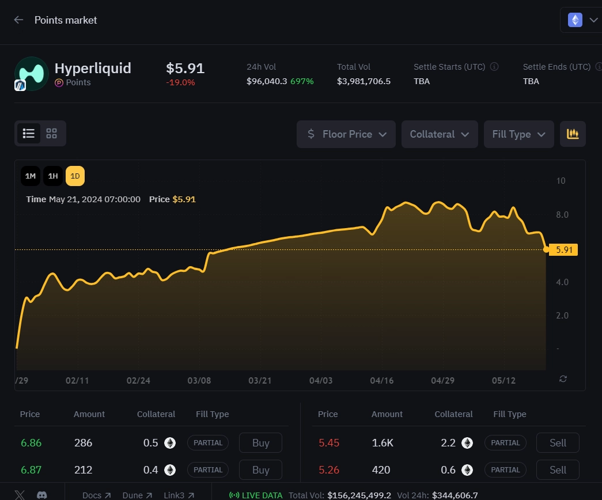Open the Discord icon in the footer
Viewport: 602px width, 500px height.
41,495
